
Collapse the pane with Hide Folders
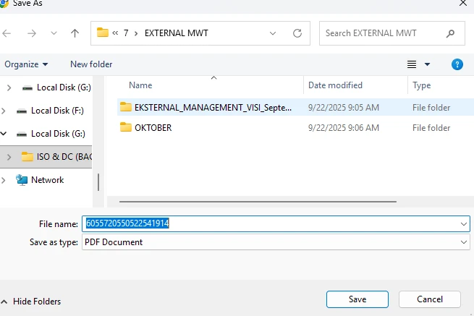(x=31, y=302)
